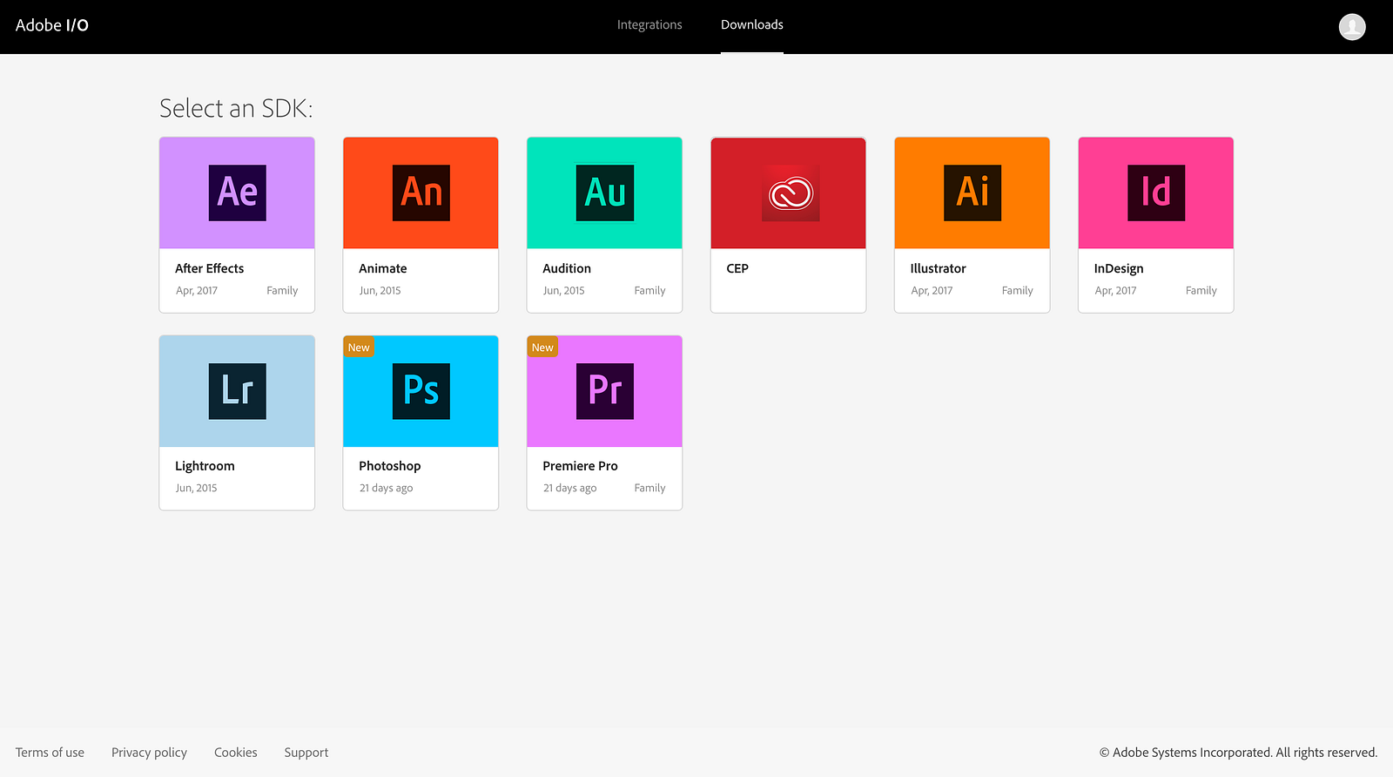Open the Lightroom SDK icon
This screenshot has width=1393, height=777.
coord(237,391)
